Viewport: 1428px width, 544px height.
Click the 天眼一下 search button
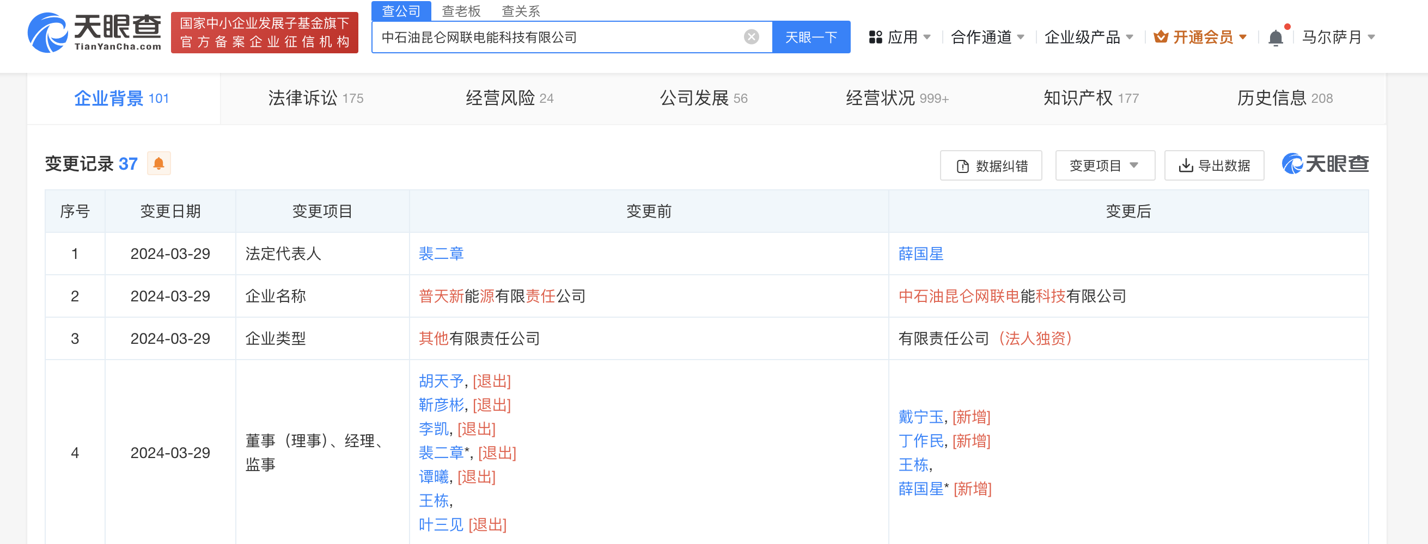tap(811, 36)
